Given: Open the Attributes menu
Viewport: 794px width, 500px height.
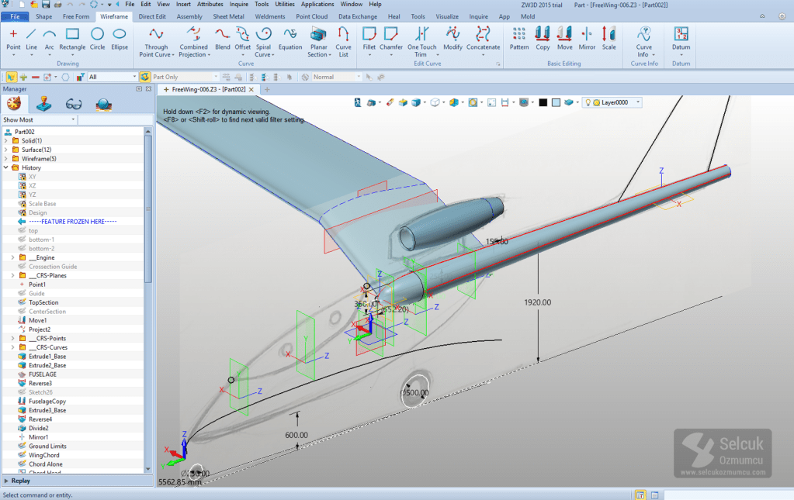Looking at the screenshot, I should tap(210, 4).
